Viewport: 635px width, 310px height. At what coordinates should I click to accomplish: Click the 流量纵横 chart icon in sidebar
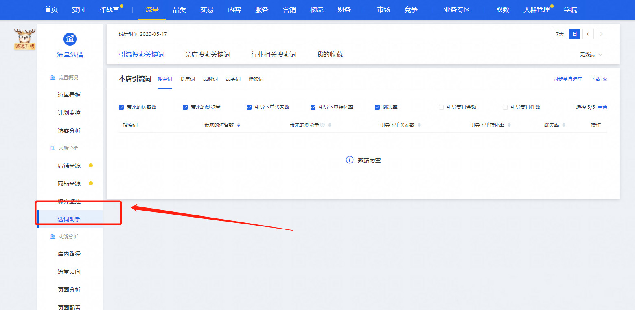click(x=70, y=39)
